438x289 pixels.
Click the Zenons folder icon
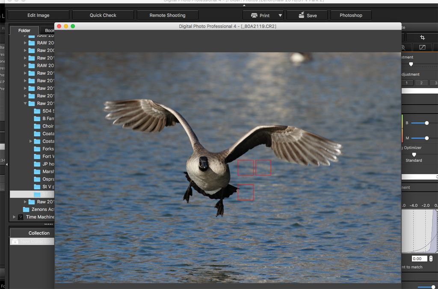pyautogui.click(x=26, y=209)
